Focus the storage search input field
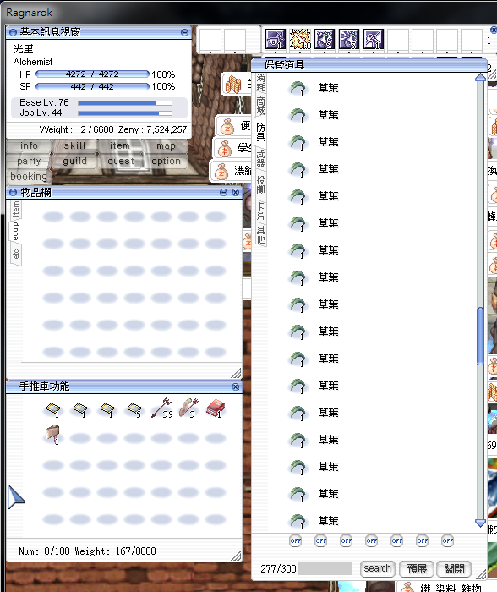 (325, 568)
